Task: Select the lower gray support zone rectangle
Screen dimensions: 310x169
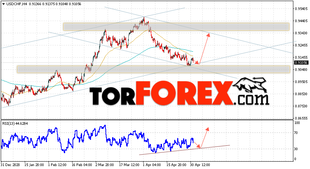Action: pyautogui.click(x=154, y=69)
